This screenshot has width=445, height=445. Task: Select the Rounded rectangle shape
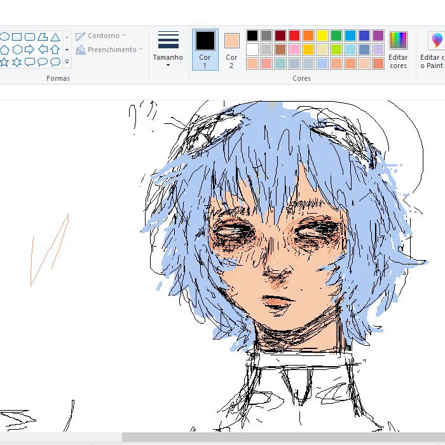click(x=30, y=37)
